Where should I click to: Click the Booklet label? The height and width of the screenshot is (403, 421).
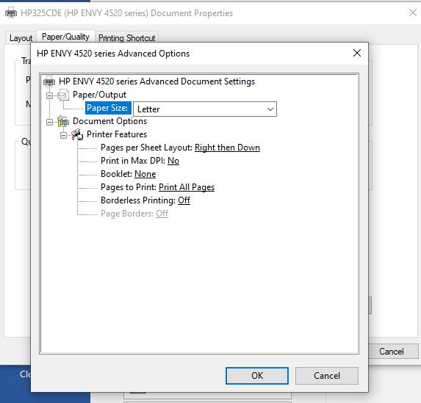coord(116,174)
